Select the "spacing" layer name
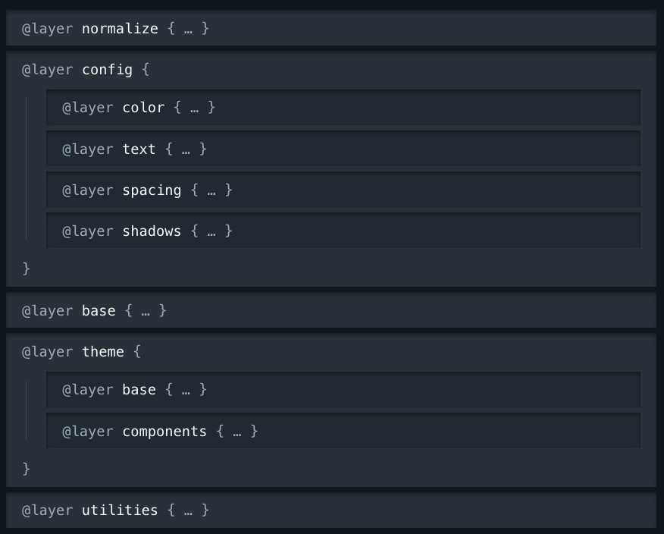664x534 pixels. [152, 190]
